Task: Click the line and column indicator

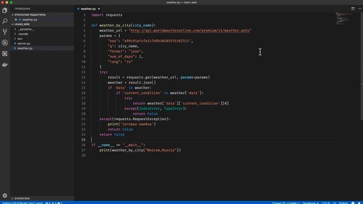Action: point(286,203)
